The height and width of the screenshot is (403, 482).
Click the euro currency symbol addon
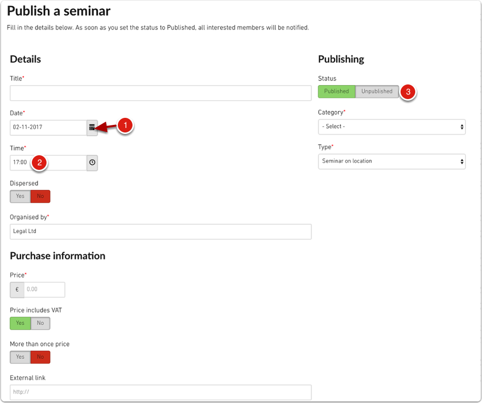coord(17,290)
